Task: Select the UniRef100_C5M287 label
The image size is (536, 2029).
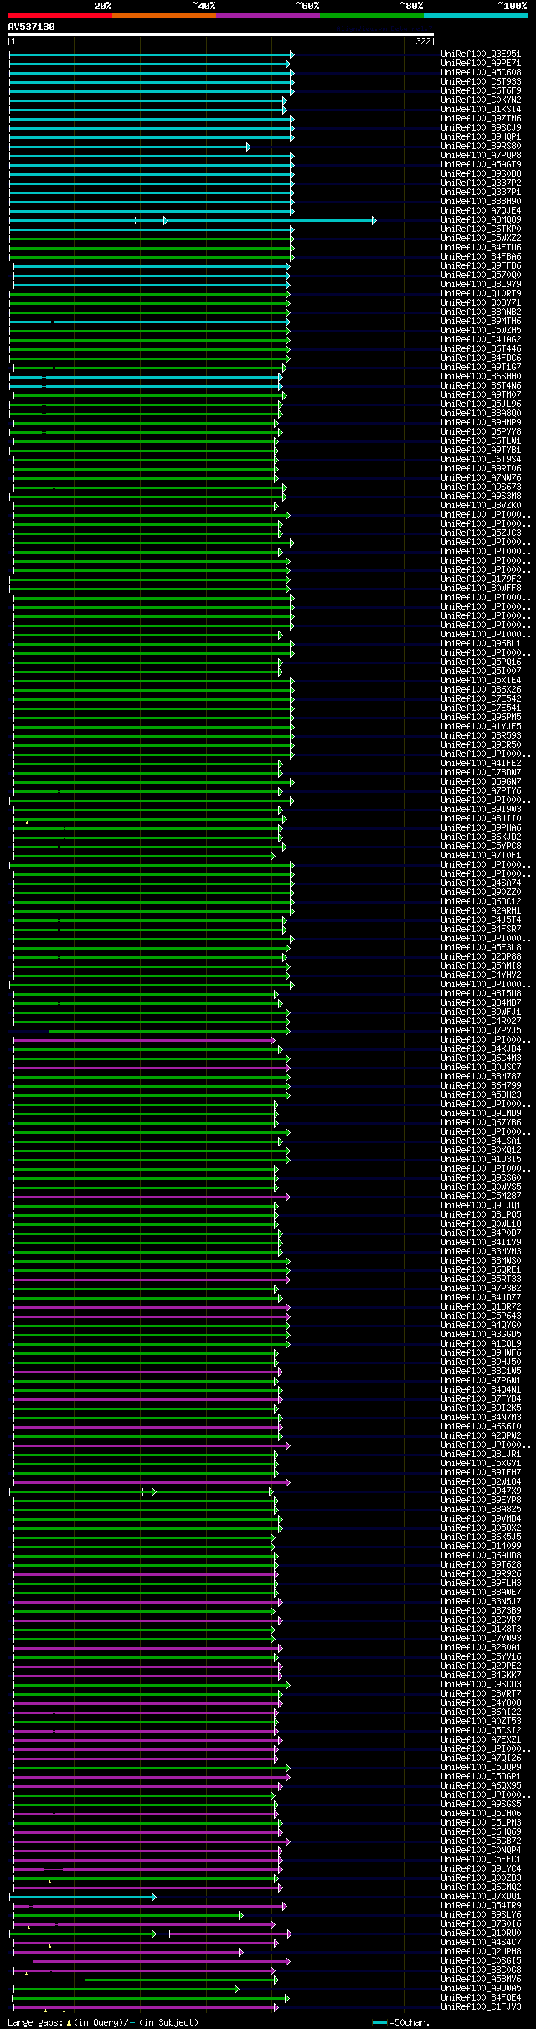Action: 481,1197
